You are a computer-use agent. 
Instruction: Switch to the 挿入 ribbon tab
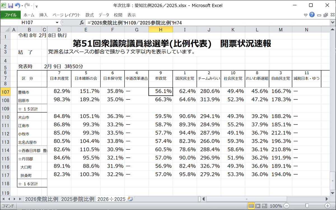pos(43,15)
